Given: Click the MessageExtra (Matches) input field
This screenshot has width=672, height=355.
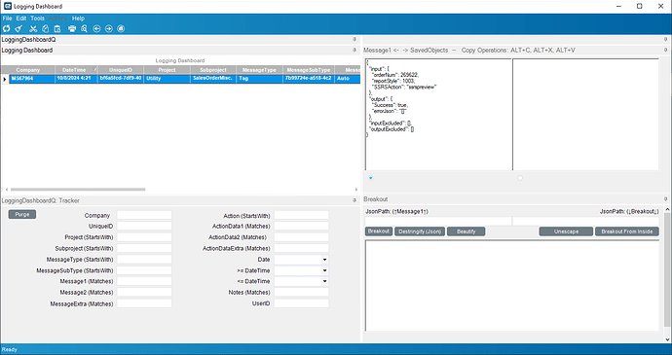Looking at the screenshot, I should (x=144, y=303).
